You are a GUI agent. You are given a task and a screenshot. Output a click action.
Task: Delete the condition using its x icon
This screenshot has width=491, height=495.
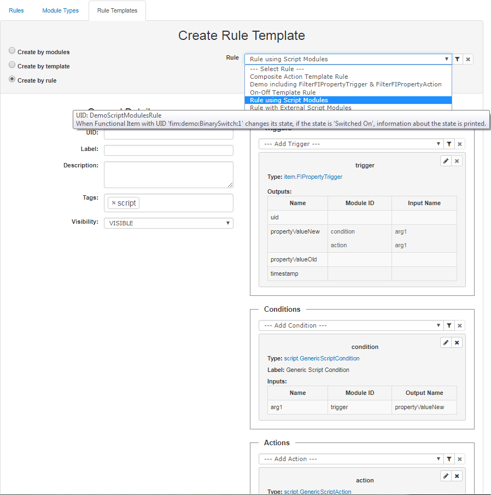tap(457, 342)
